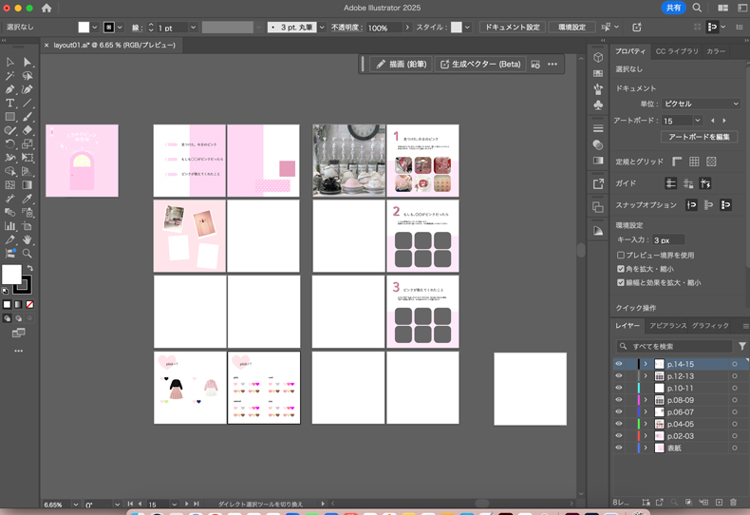Select the Hand tool
Viewport: 750px width, 515px height.
pos(28,240)
